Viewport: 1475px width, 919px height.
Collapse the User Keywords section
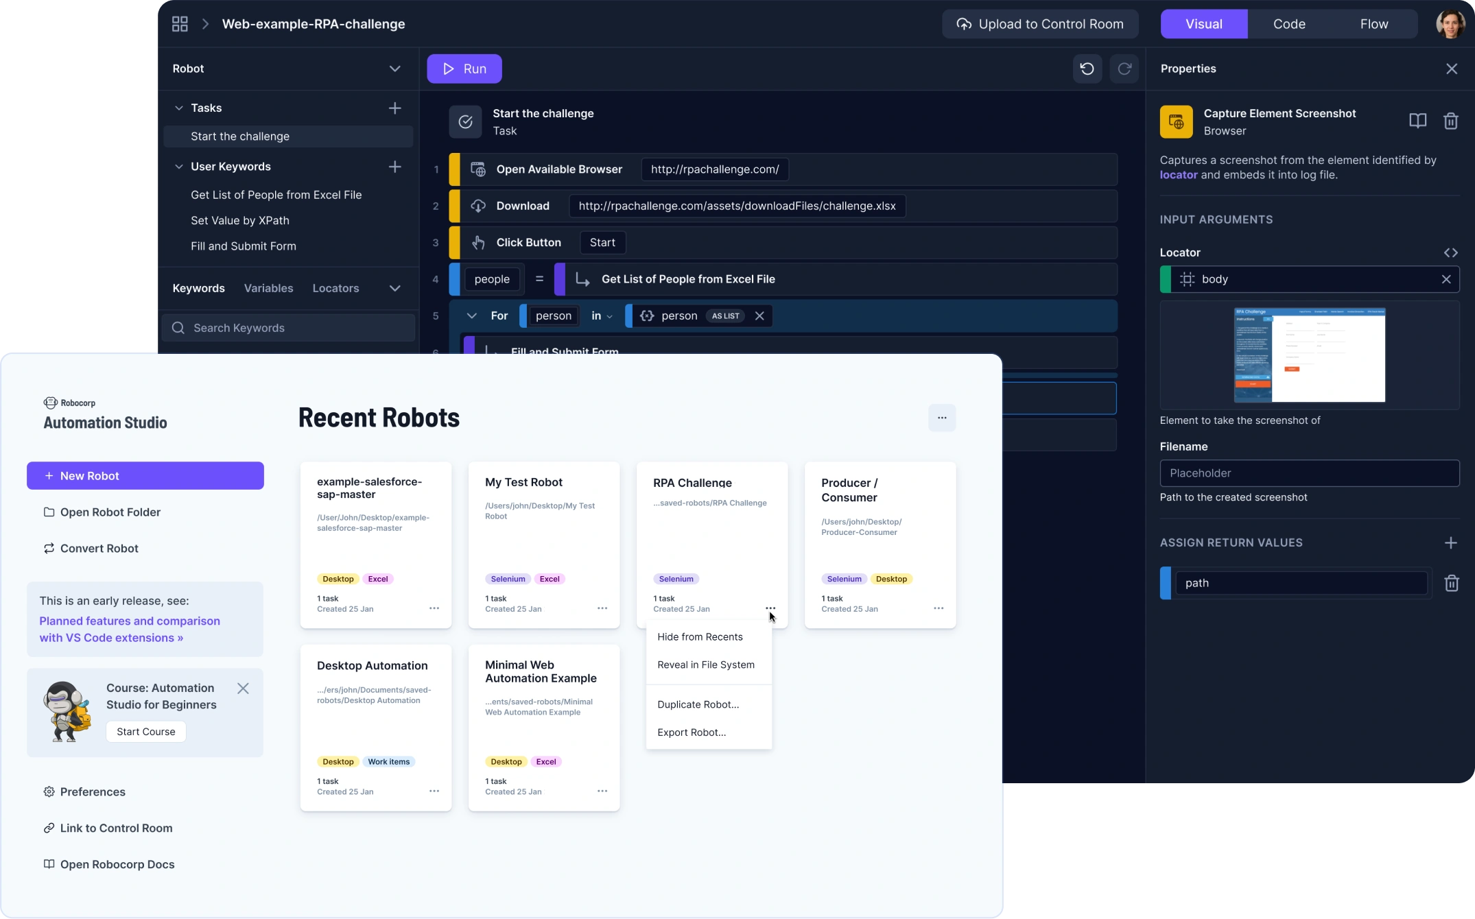point(179,167)
